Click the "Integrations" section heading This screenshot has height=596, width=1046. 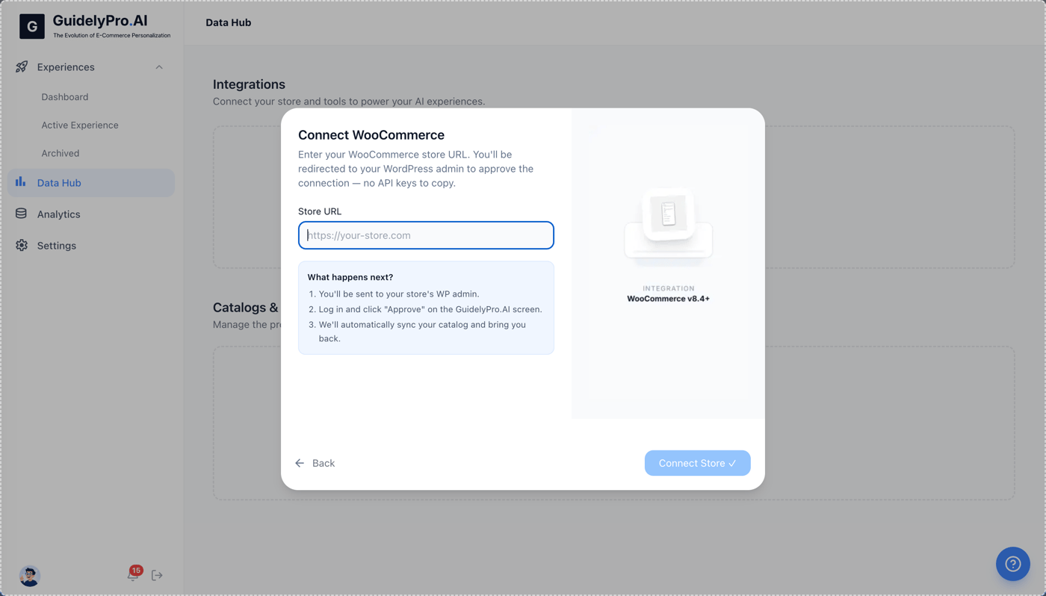[x=249, y=84]
